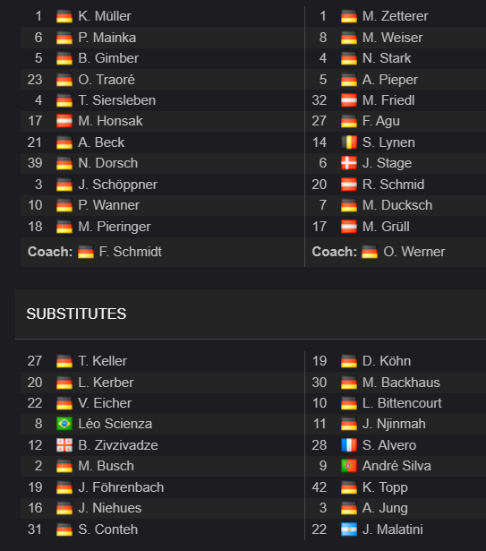The image size is (486, 551).
Task: Click the Denmark flag beside J. Stage
Action: (x=349, y=163)
